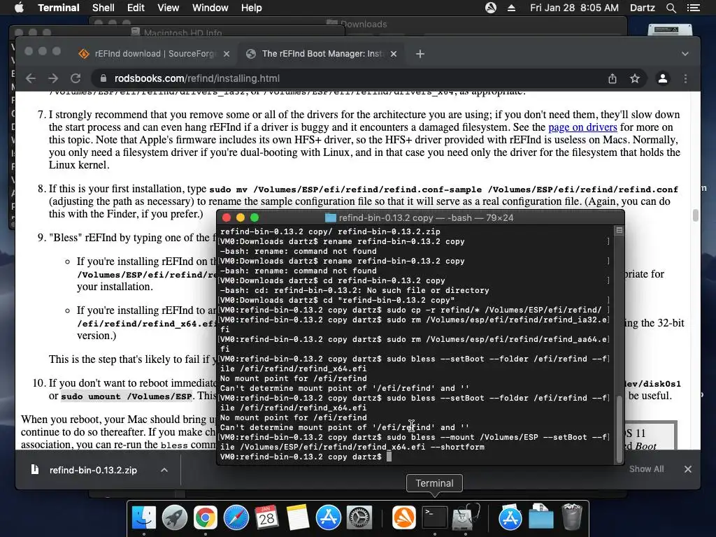Expand Chrome tab search chevron
The height and width of the screenshot is (537, 716).
click(685, 54)
